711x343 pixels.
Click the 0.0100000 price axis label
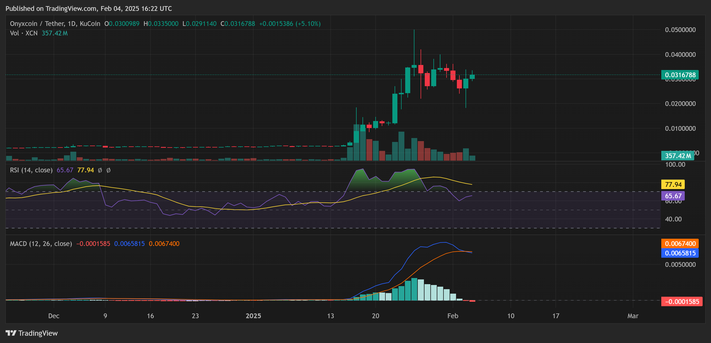point(680,128)
